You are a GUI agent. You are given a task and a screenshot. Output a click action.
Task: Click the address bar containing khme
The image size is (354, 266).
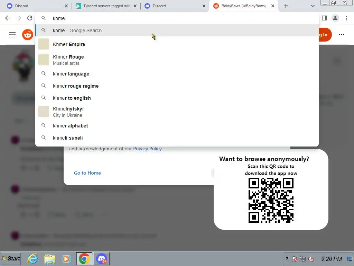pyautogui.click(x=177, y=18)
